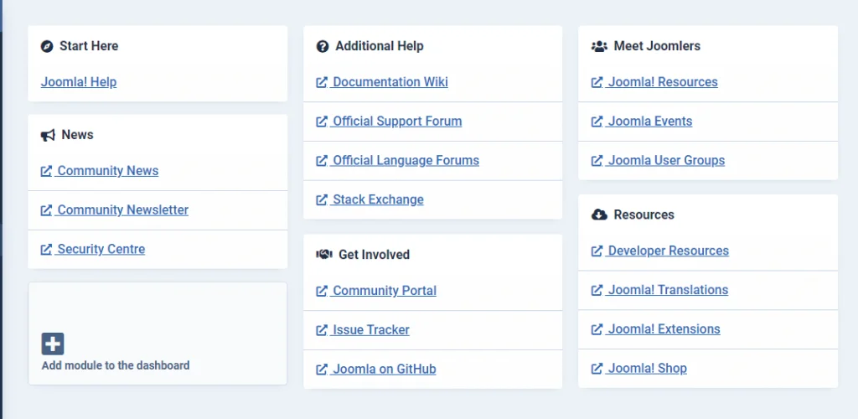This screenshot has height=419, width=858.
Task: Visit the Security Centre link
Action: [93, 250]
